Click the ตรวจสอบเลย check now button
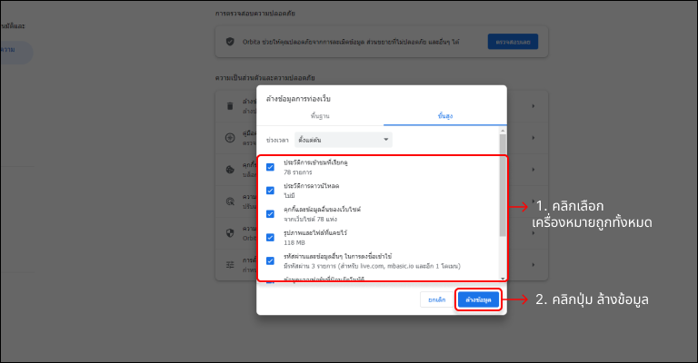 coord(513,42)
